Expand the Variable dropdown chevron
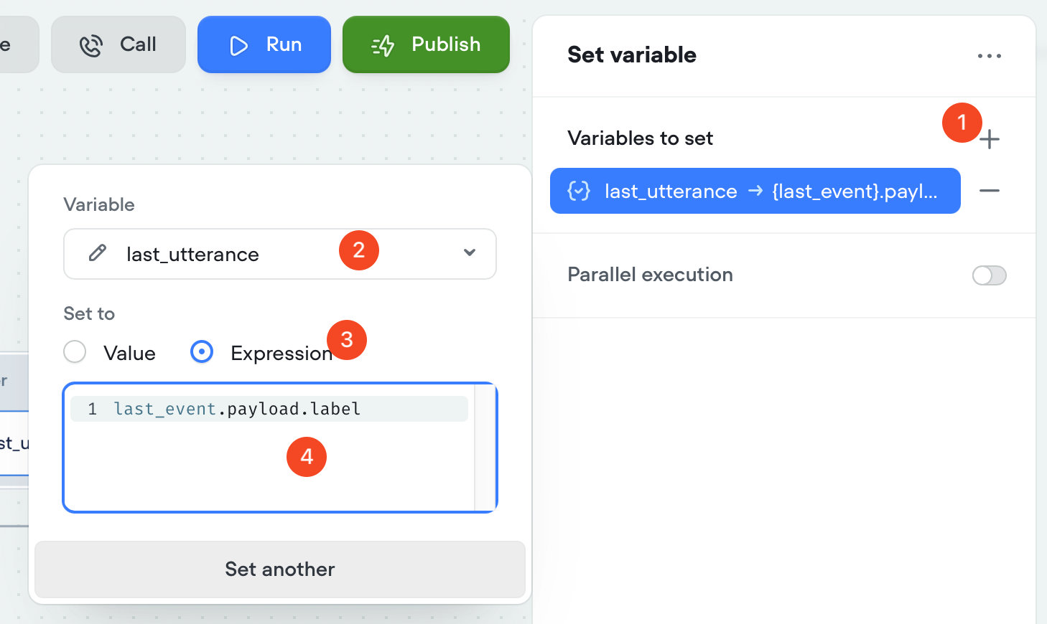1047x624 pixels. (x=470, y=252)
